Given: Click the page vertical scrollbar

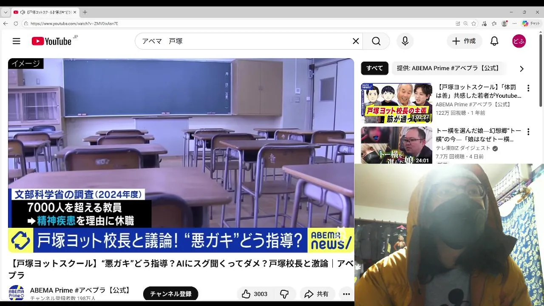Looking at the screenshot, I should pyautogui.click(x=541, y=70).
